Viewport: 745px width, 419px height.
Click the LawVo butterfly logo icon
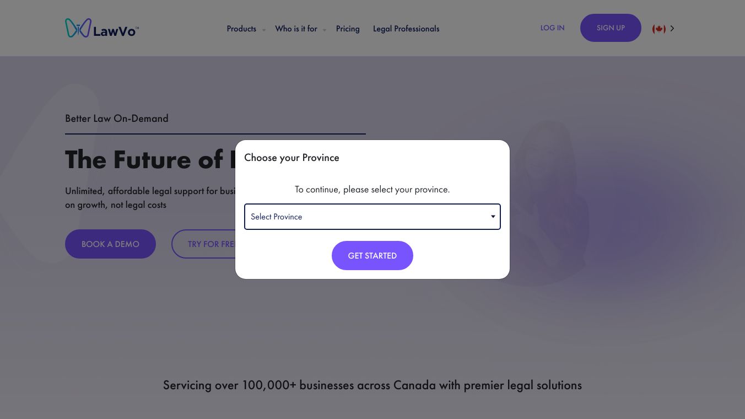point(78,28)
